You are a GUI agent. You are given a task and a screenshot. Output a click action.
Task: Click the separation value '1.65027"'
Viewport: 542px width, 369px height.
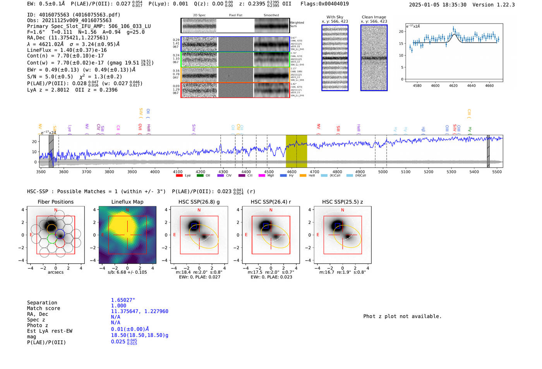click(x=123, y=300)
